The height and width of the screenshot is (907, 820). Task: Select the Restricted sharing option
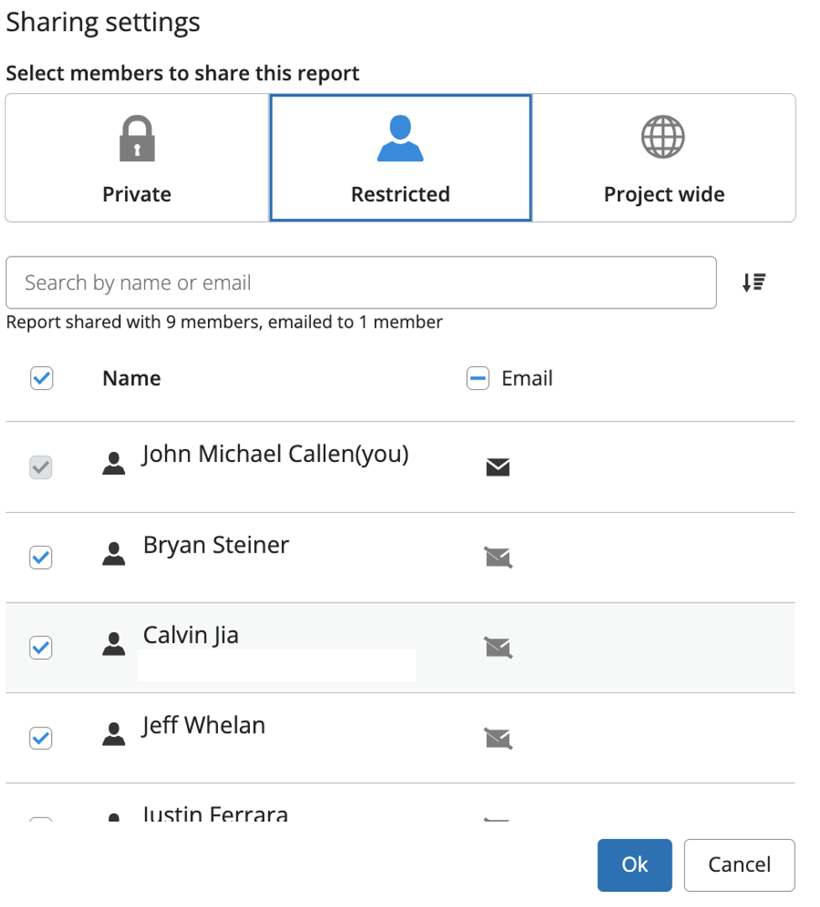400,158
